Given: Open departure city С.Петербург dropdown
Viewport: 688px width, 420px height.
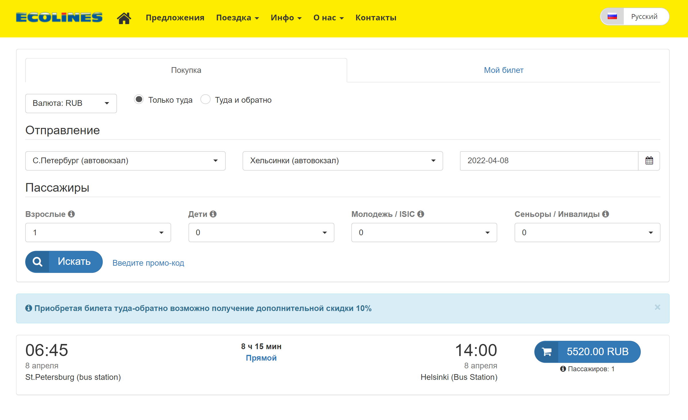Looking at the screenshot, I should pyautogui.click(x=125, y=161).
